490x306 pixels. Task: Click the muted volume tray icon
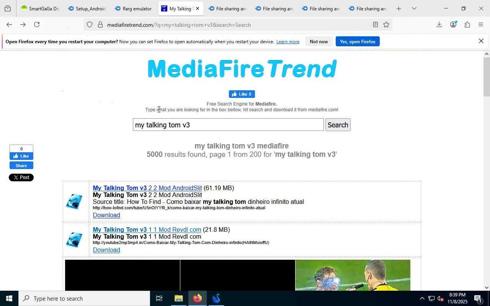[441, 298]
